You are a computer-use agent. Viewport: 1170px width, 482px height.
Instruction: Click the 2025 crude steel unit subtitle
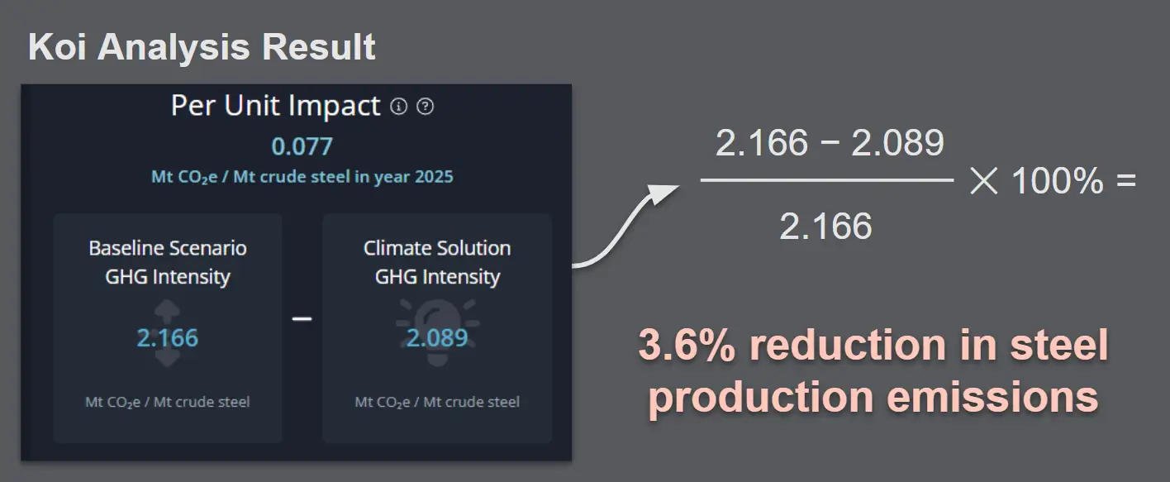click(302, 177)
